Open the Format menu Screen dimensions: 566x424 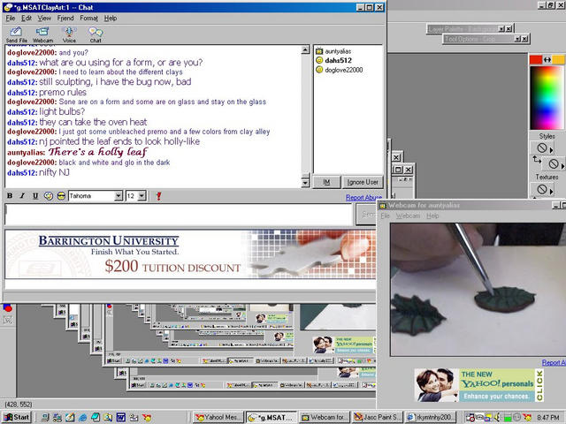[88, 18]
